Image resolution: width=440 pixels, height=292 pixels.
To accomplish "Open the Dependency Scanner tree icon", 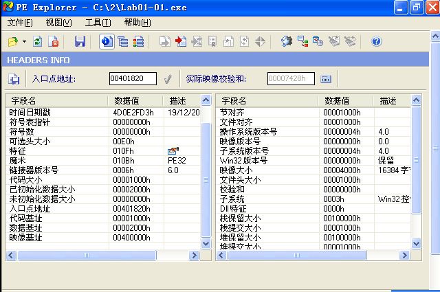I will pos(302,42).
